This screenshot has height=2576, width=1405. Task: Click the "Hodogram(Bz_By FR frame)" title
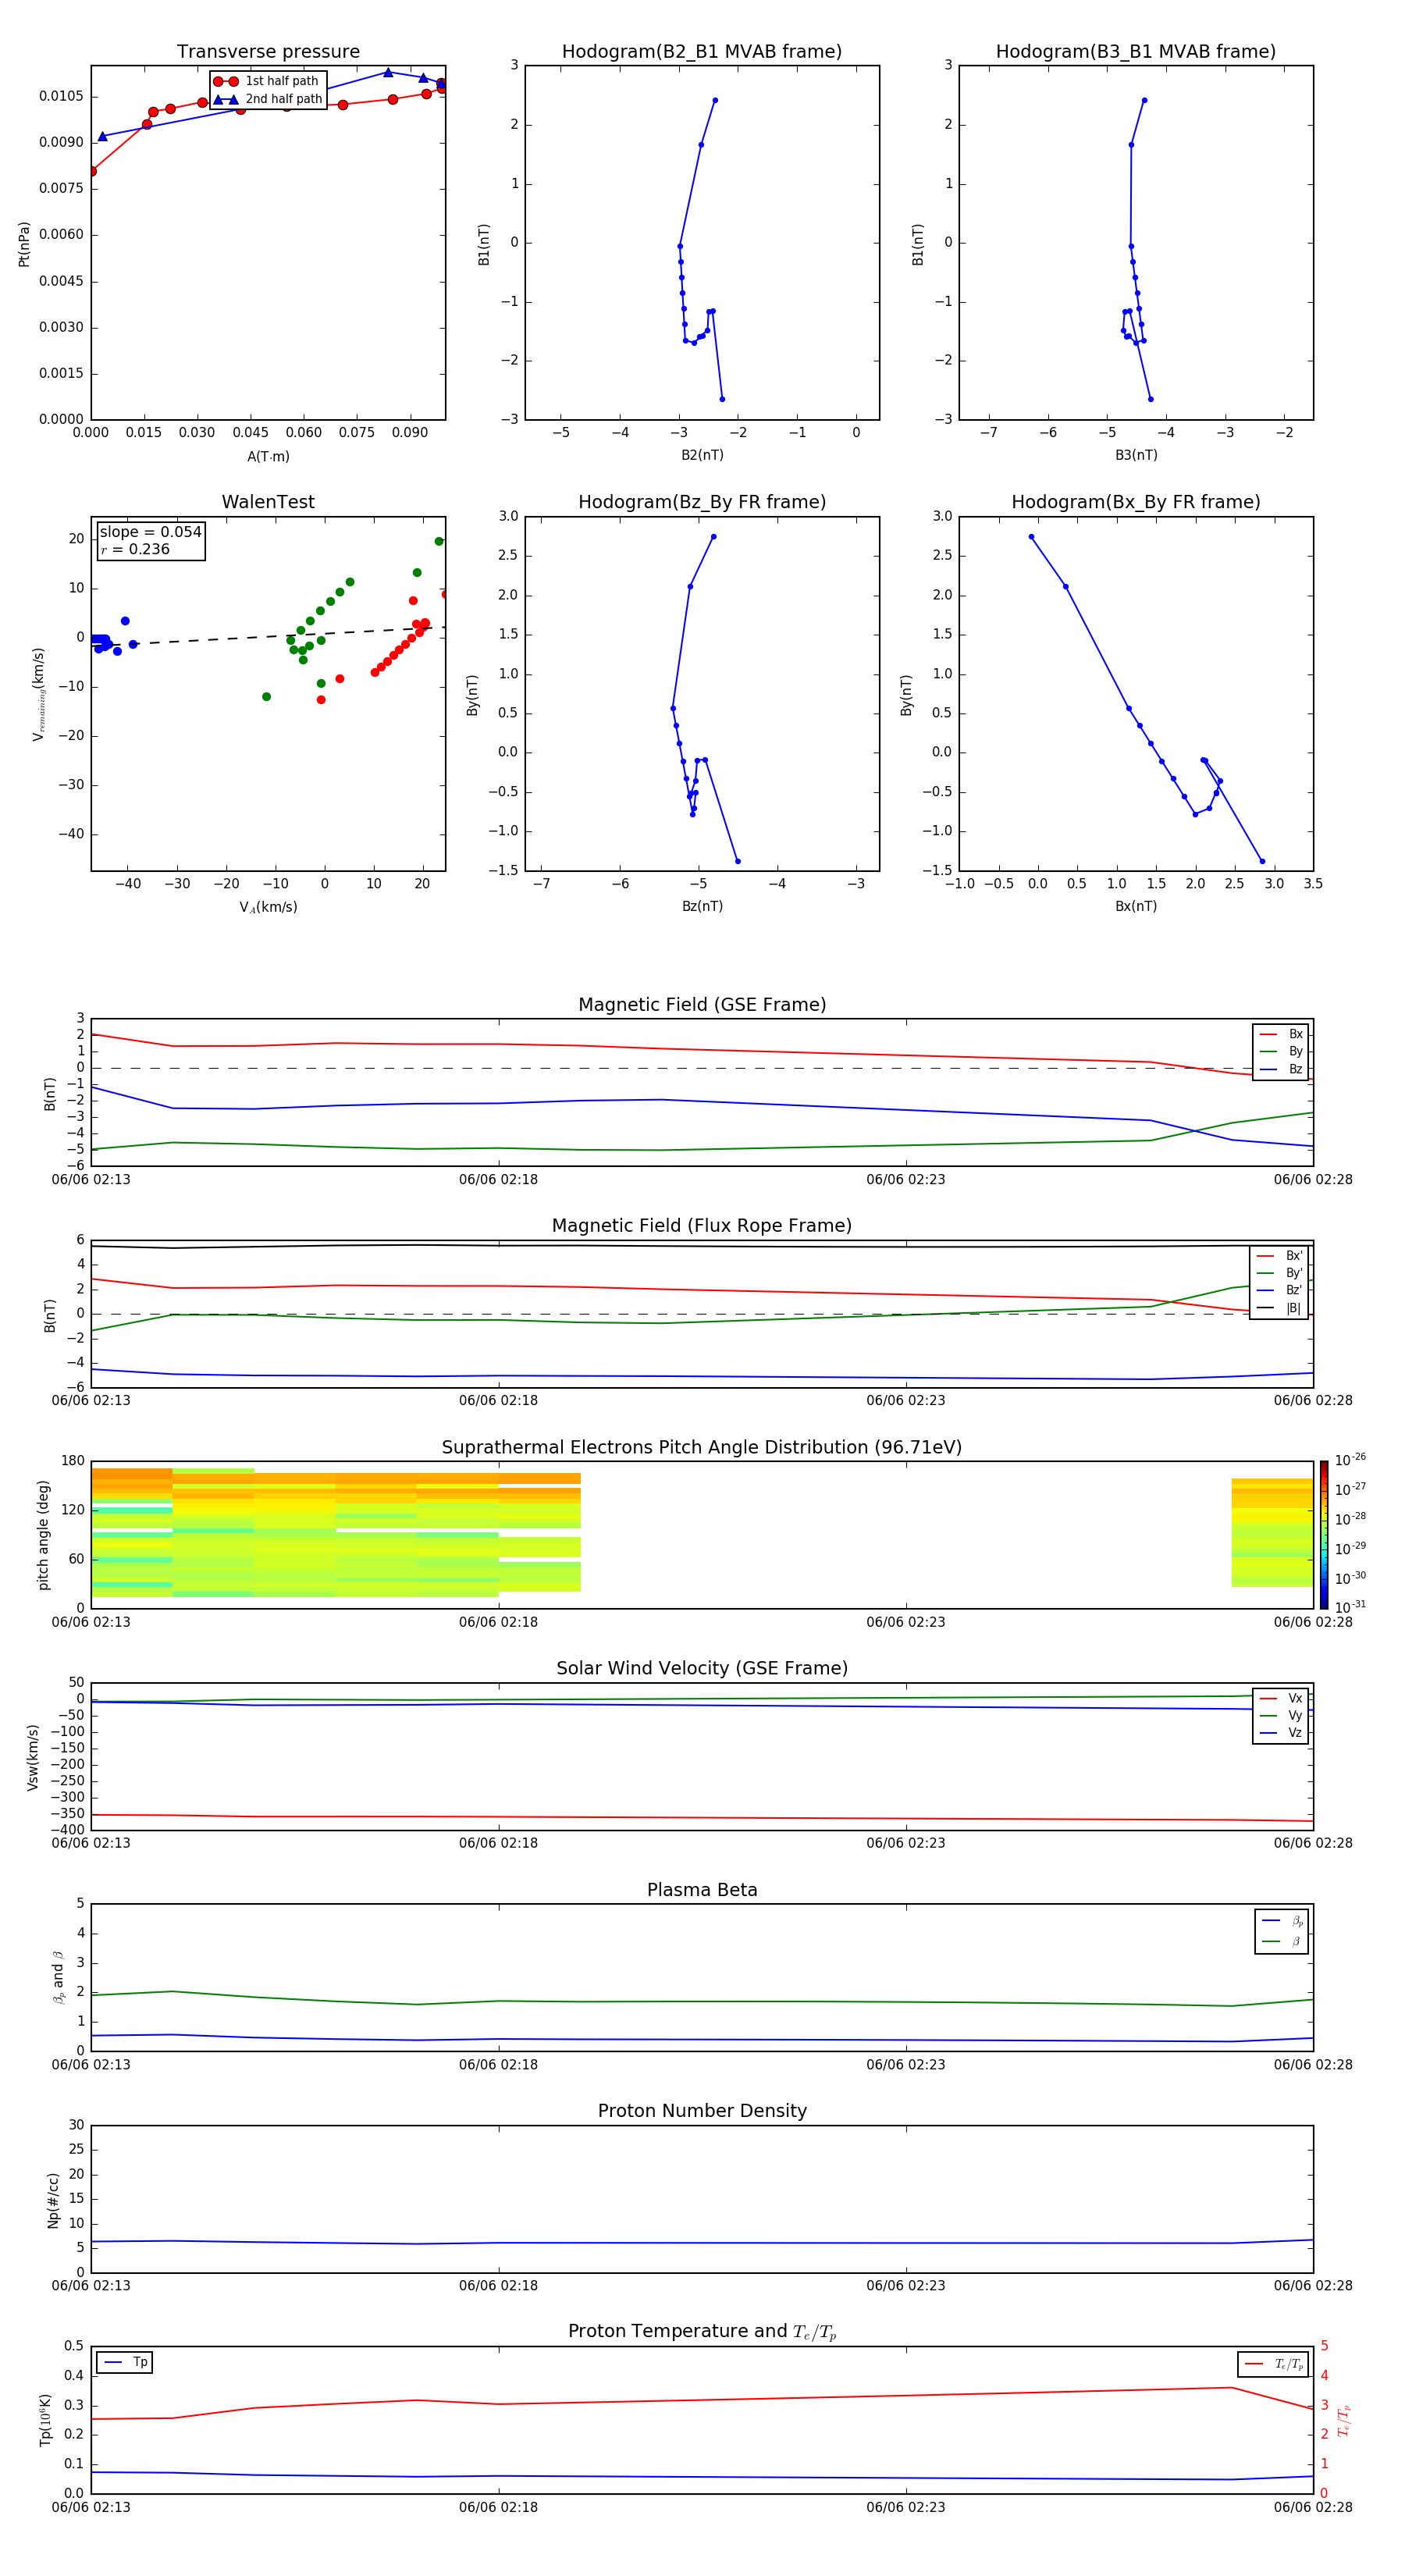(701, 502)
